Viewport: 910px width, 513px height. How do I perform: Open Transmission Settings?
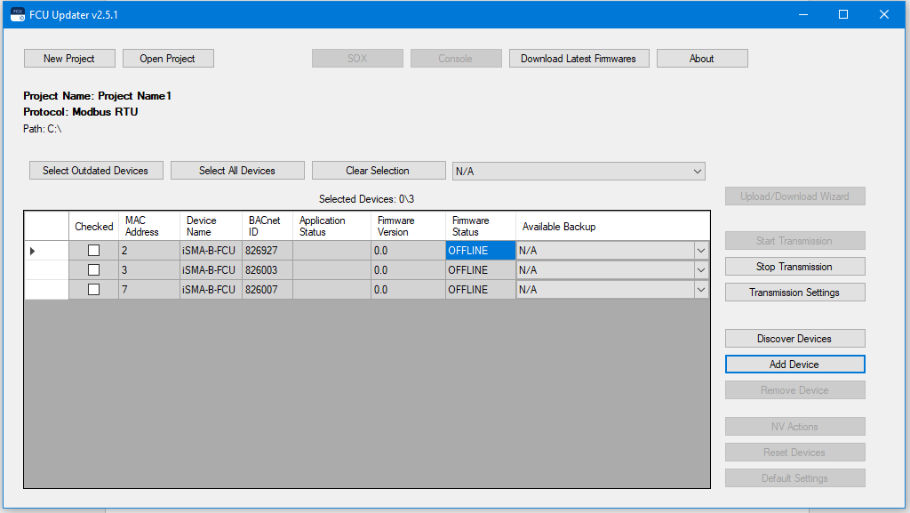794,293
